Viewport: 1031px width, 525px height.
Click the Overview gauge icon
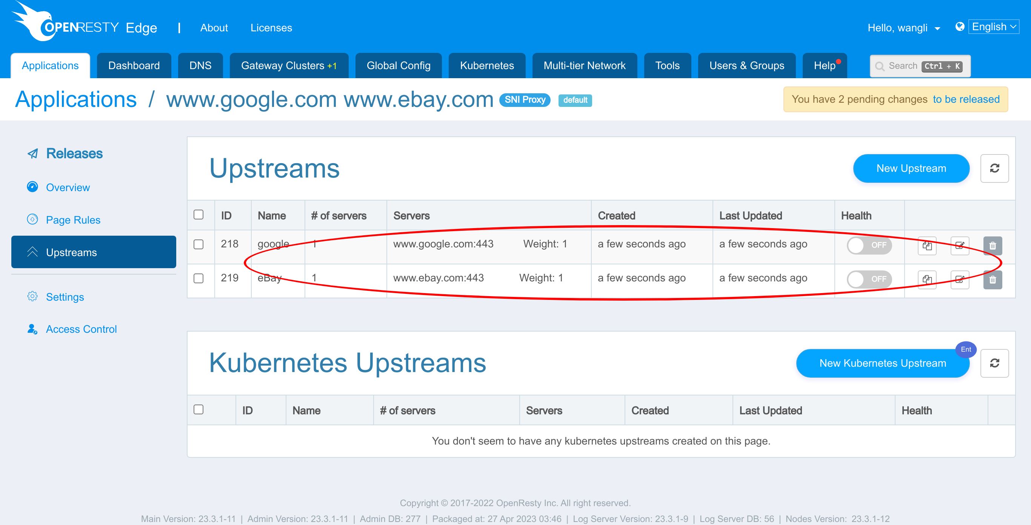point(32,187)
